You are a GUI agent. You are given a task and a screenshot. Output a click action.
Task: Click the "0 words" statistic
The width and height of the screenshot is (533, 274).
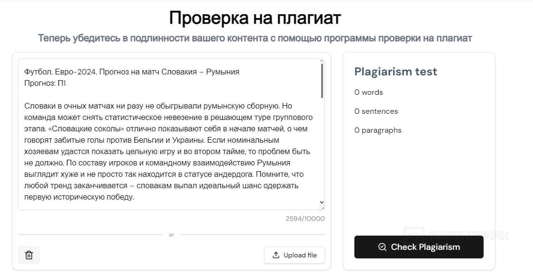369,92
